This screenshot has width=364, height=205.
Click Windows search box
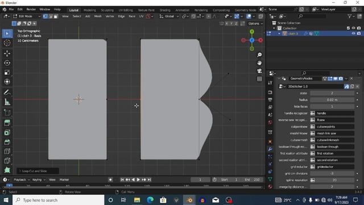tap(59, 200)
